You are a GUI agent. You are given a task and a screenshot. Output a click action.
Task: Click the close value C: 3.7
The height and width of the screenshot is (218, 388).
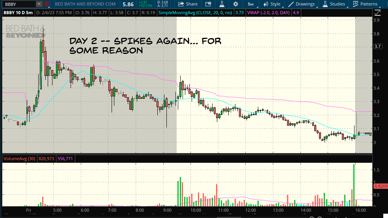pos(132,13)
